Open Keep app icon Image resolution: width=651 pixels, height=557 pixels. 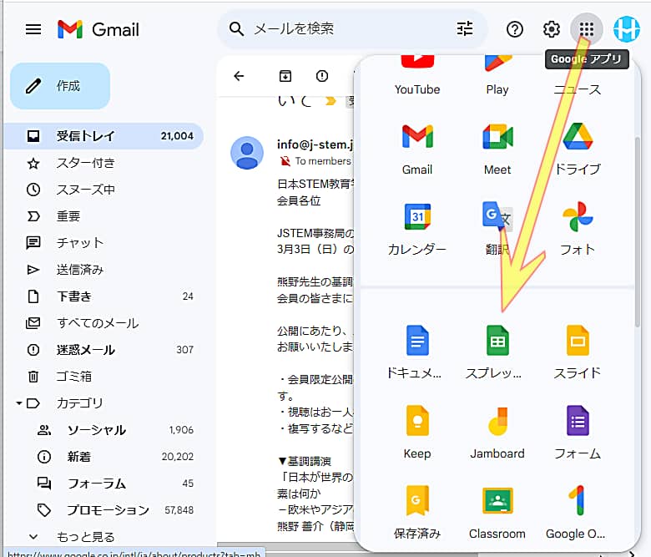coord(417,421)
